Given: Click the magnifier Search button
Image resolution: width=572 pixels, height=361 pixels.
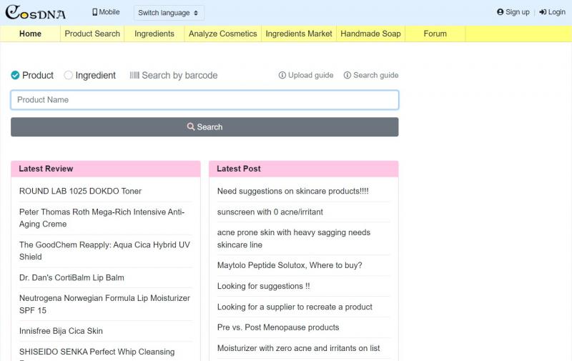Looking at the screenshot, I should click(x=204, y=127).
